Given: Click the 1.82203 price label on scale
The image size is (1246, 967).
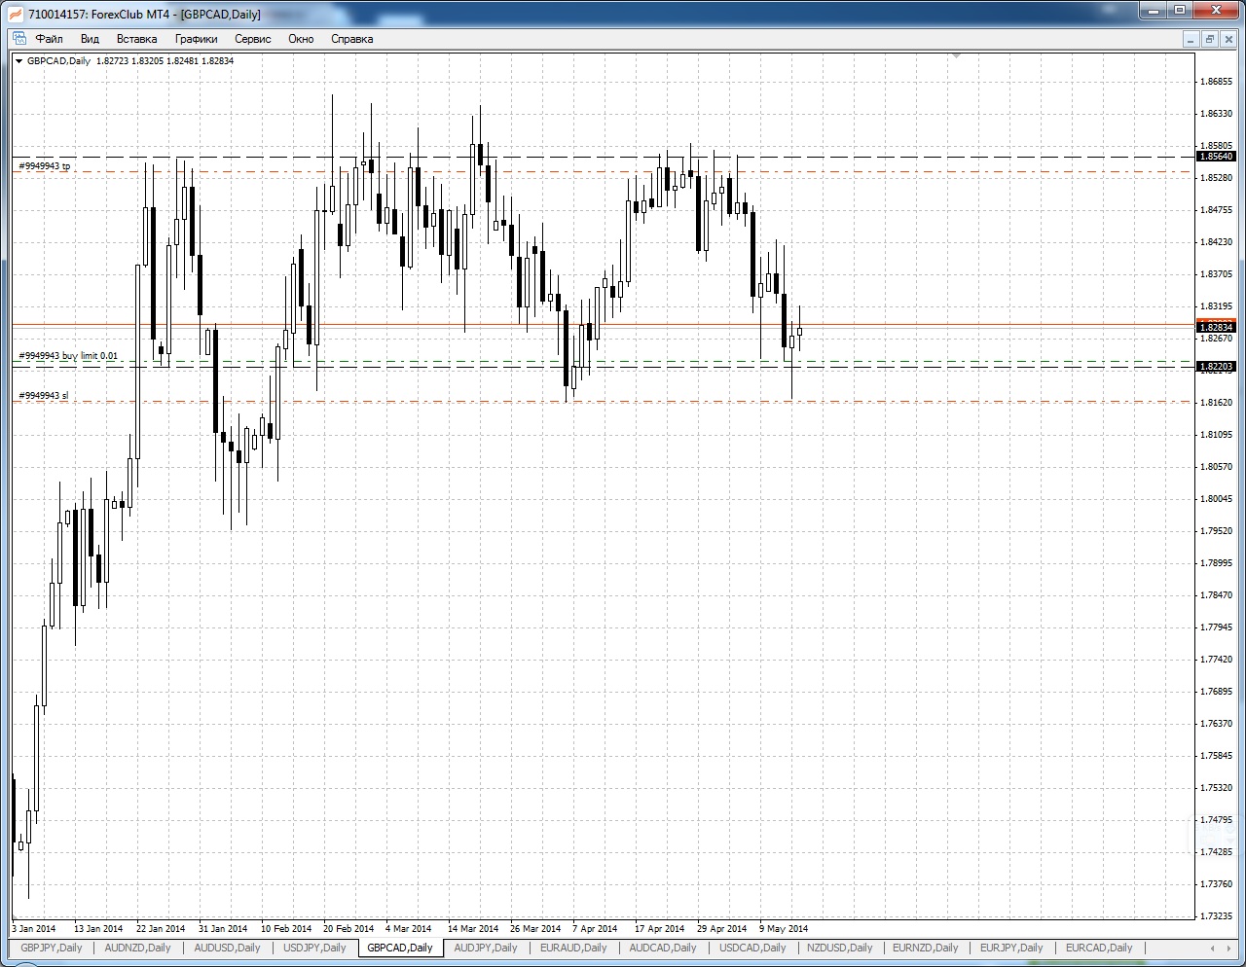Looking at the screenshot, I should [1216, 367].
